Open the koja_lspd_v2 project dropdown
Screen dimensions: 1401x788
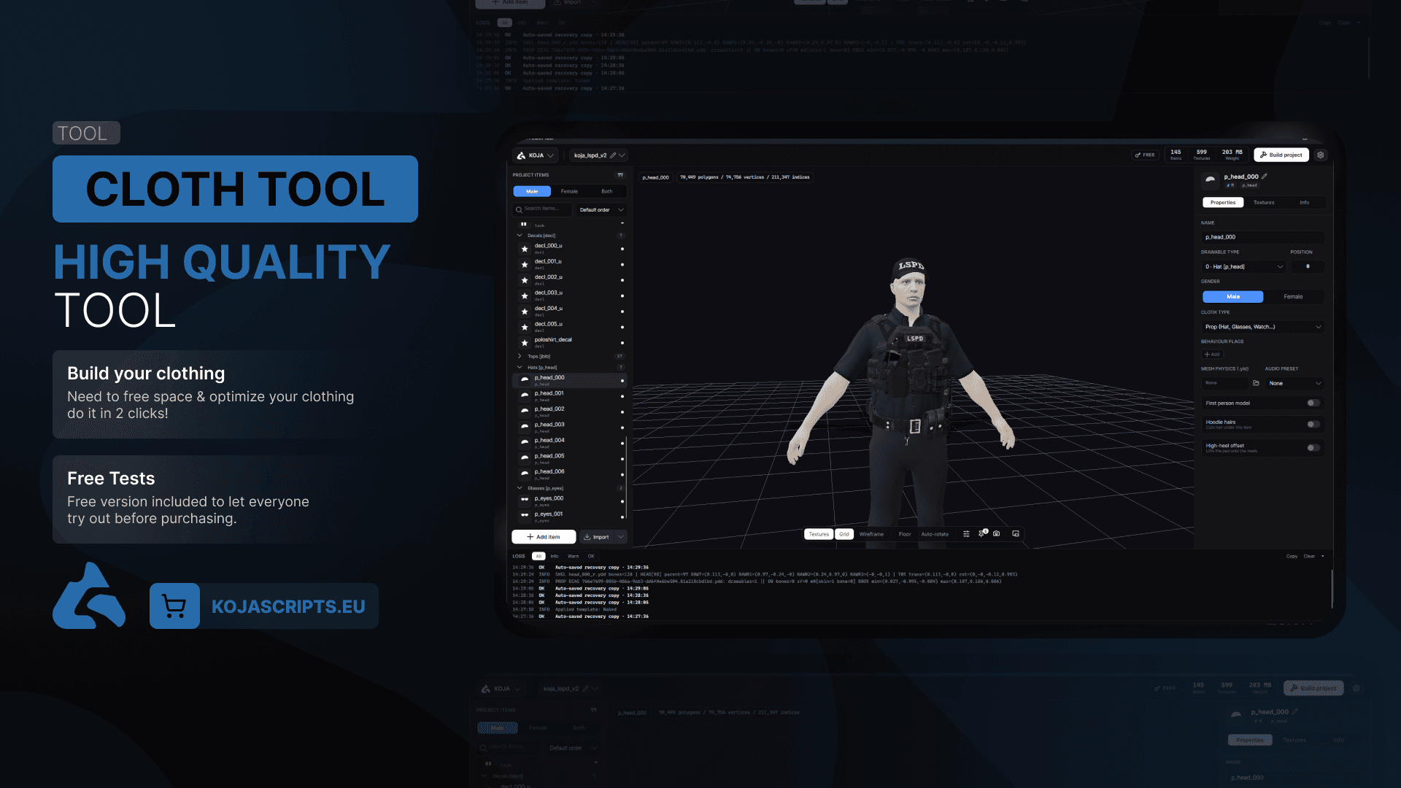tap(622, 155)
